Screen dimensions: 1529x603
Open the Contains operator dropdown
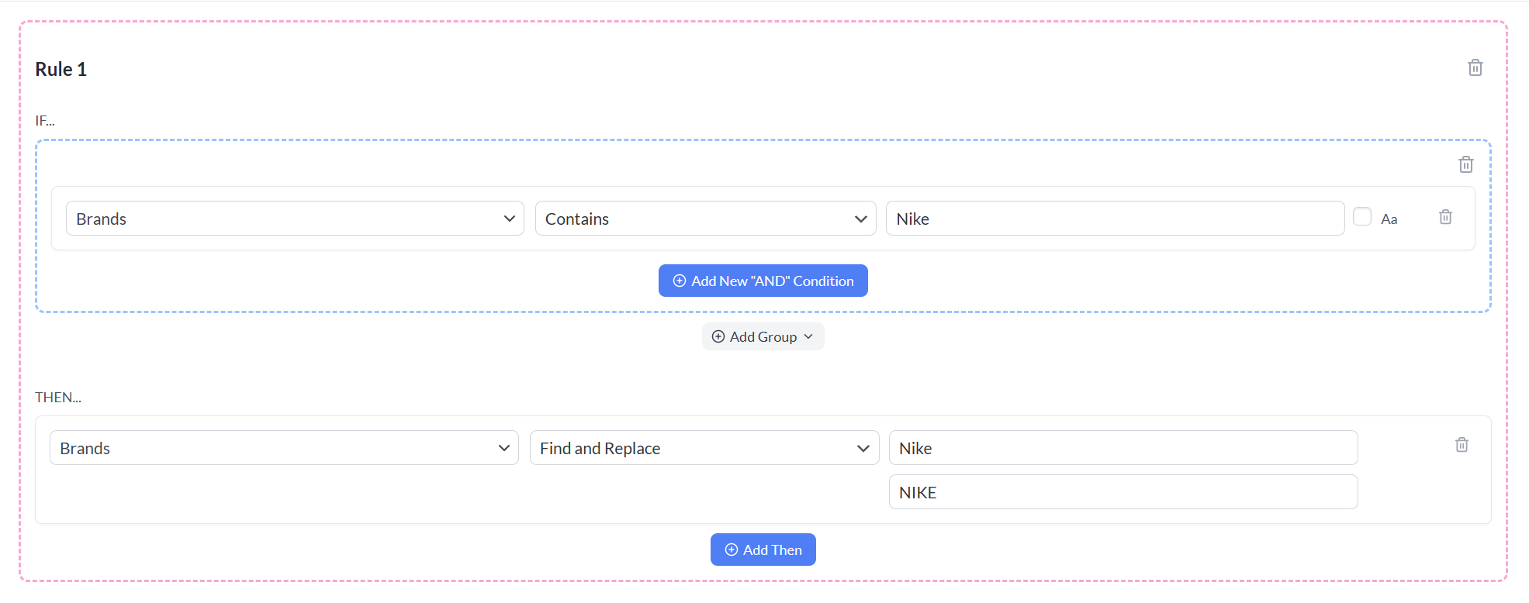tap(706, 219)
